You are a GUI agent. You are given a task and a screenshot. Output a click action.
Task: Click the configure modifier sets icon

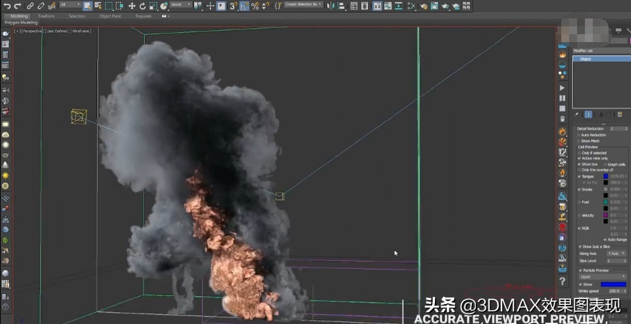pyautogui.click(x=620, y=114)
